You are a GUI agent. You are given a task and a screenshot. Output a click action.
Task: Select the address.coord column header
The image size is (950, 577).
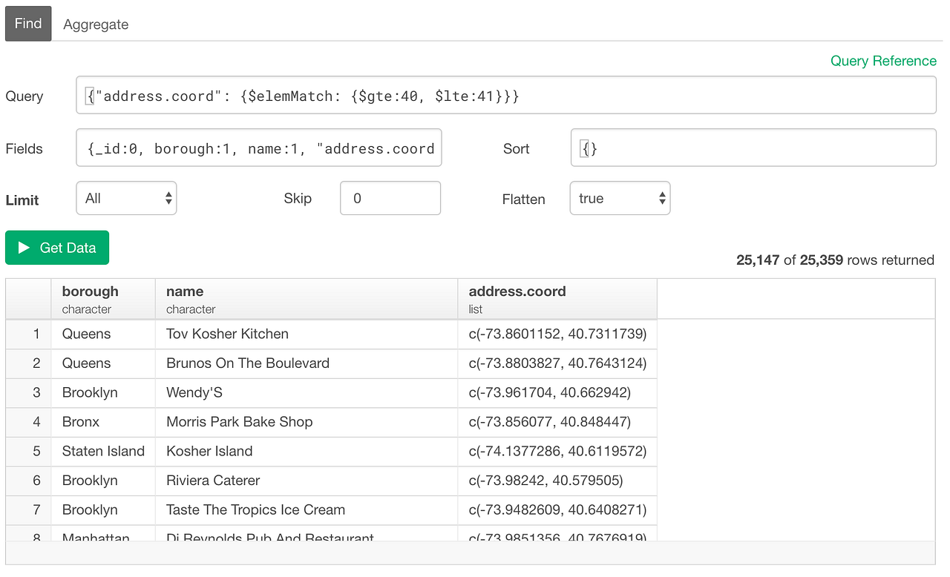coord(517,291)
